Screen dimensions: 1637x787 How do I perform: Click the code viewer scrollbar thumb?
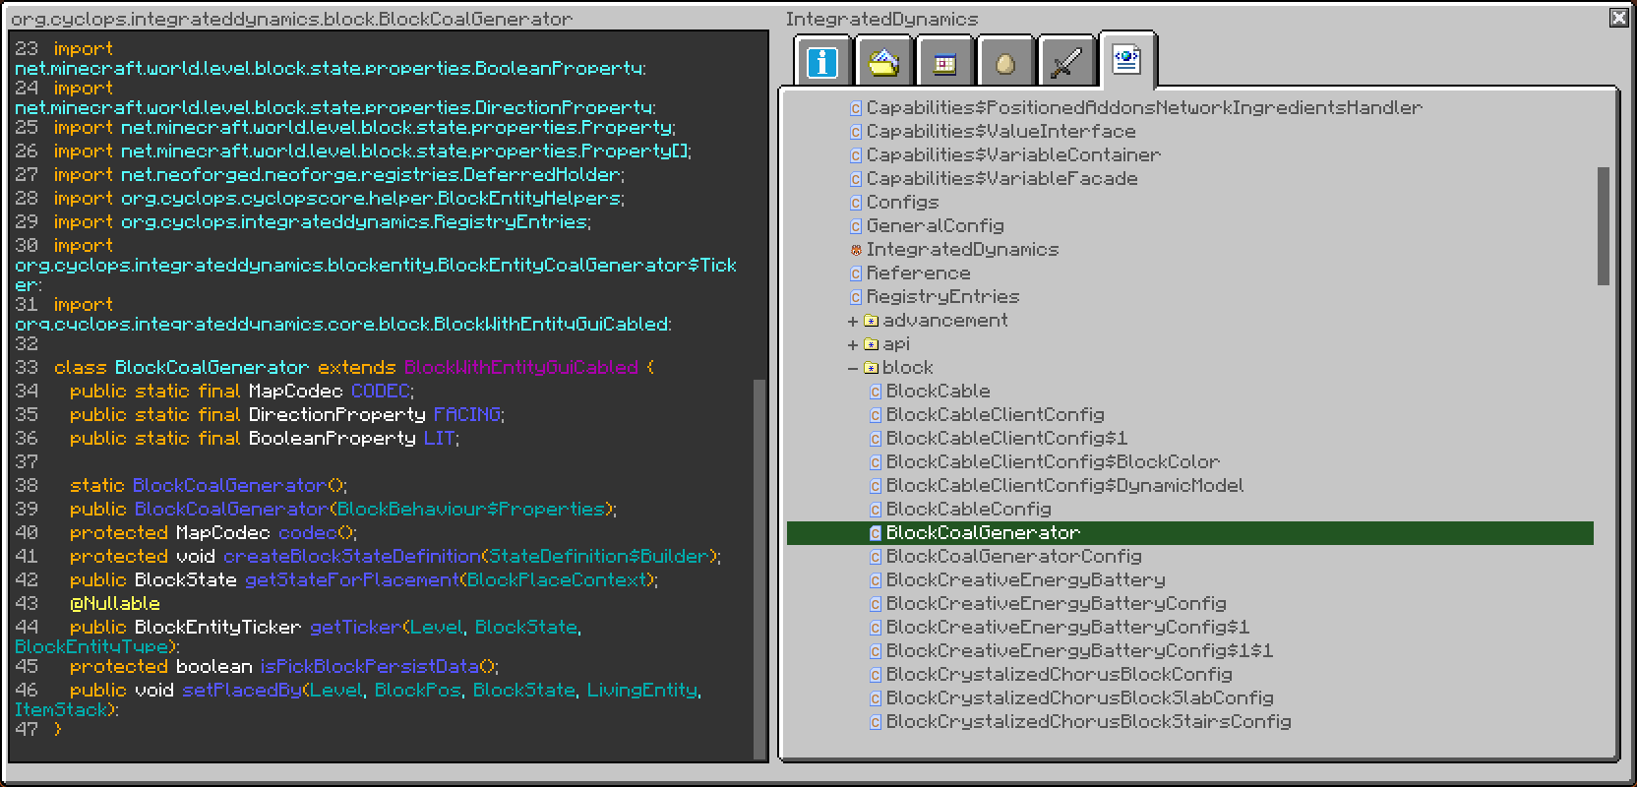(x=758, y=569)
